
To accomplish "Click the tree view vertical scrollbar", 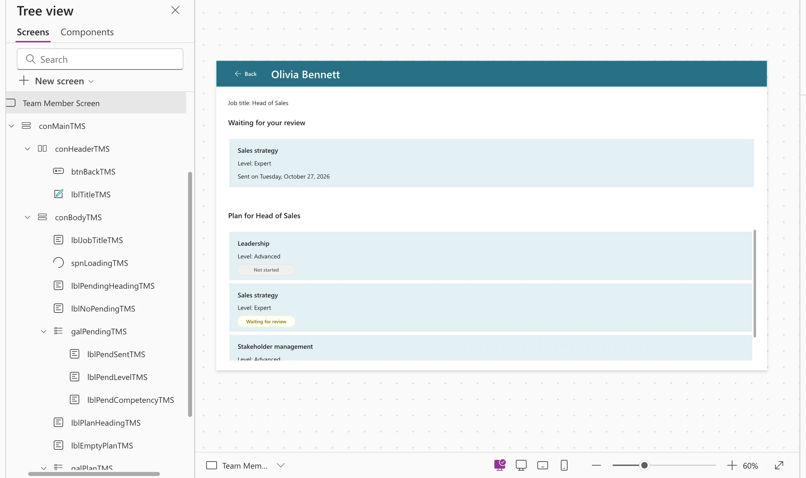I will click(x=190, y=294).
